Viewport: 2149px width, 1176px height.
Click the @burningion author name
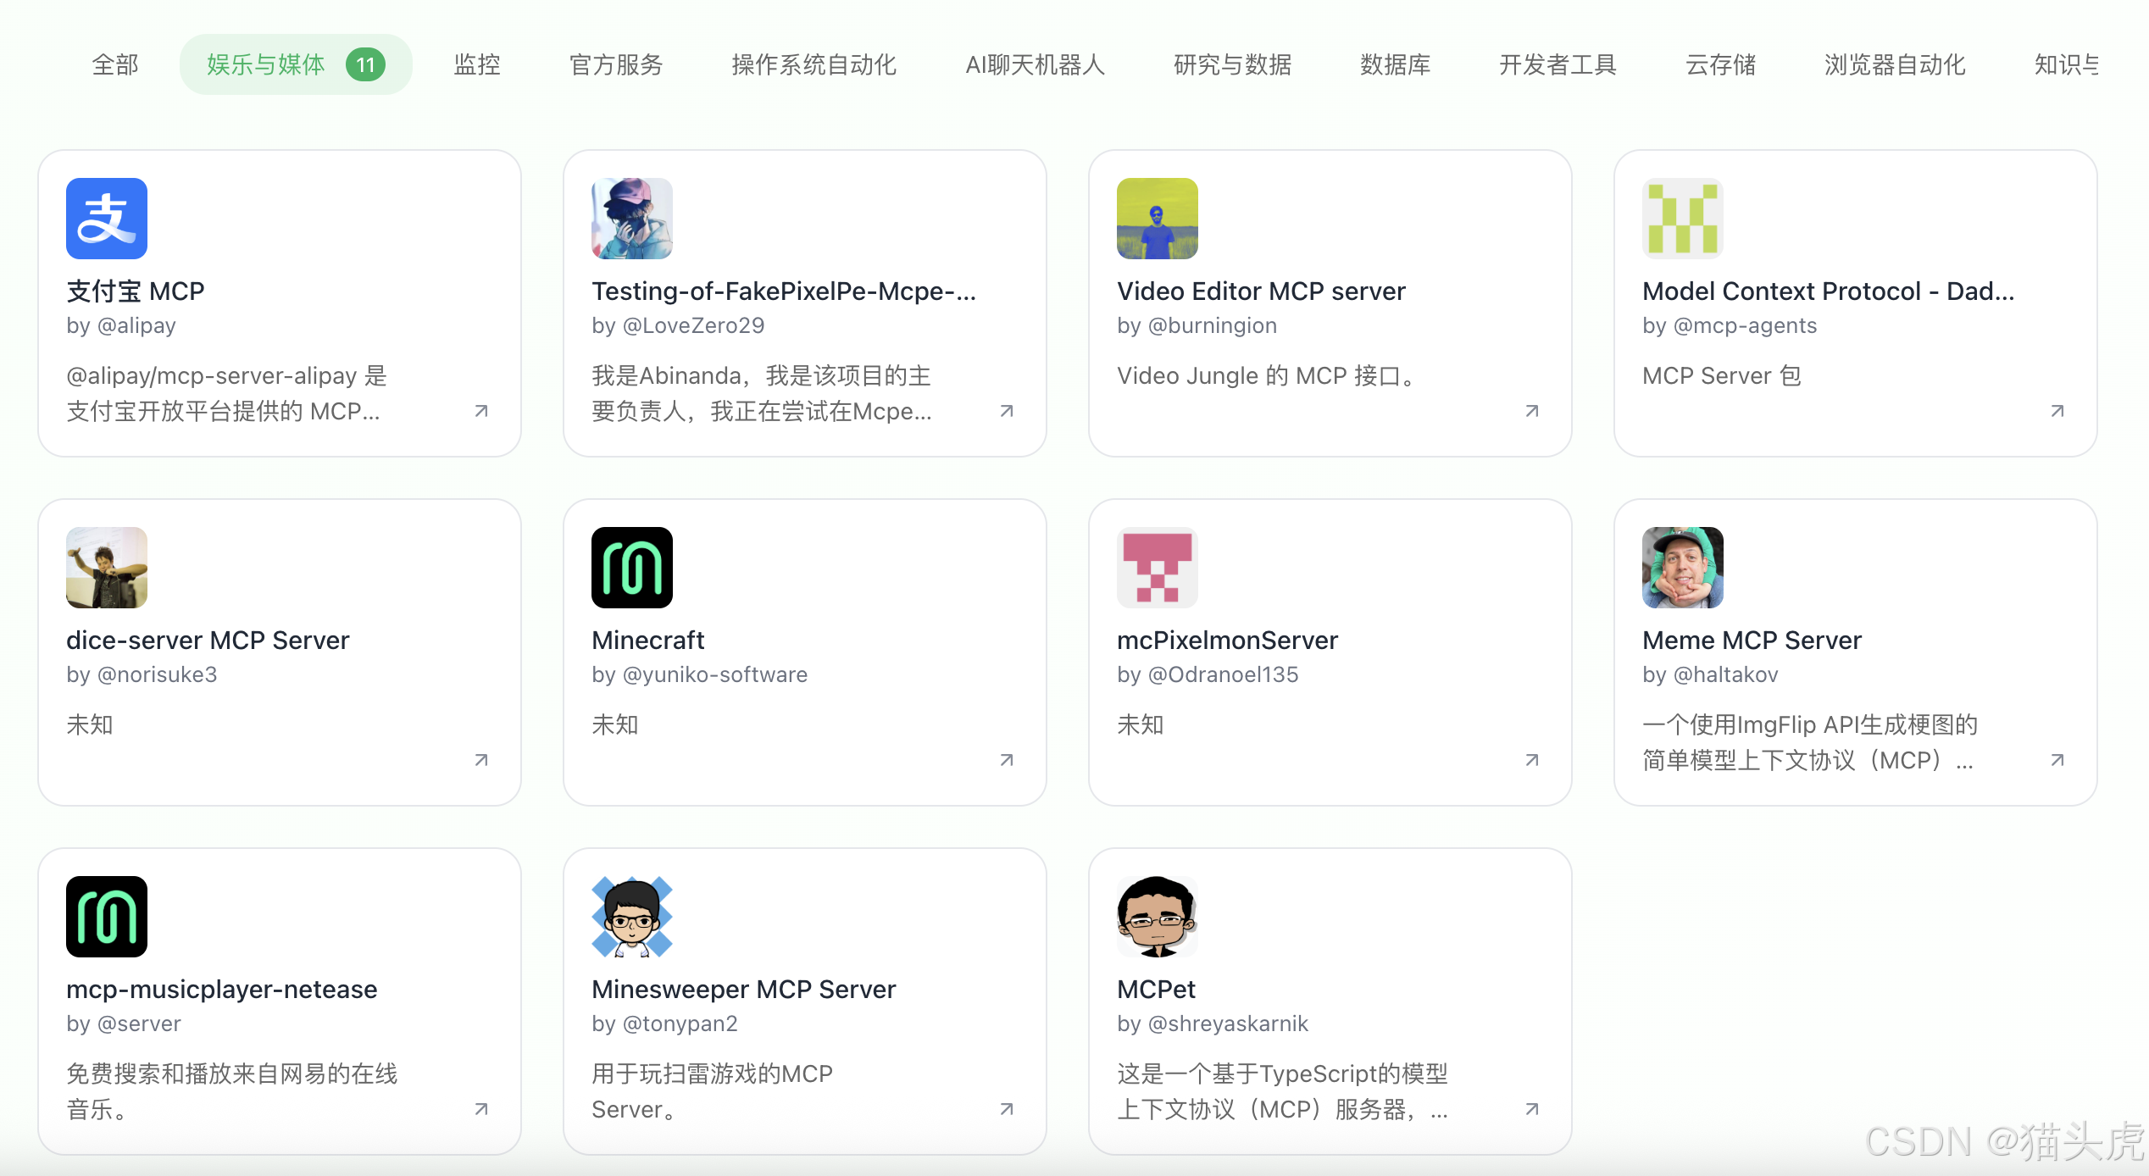tap(1212, 326)
